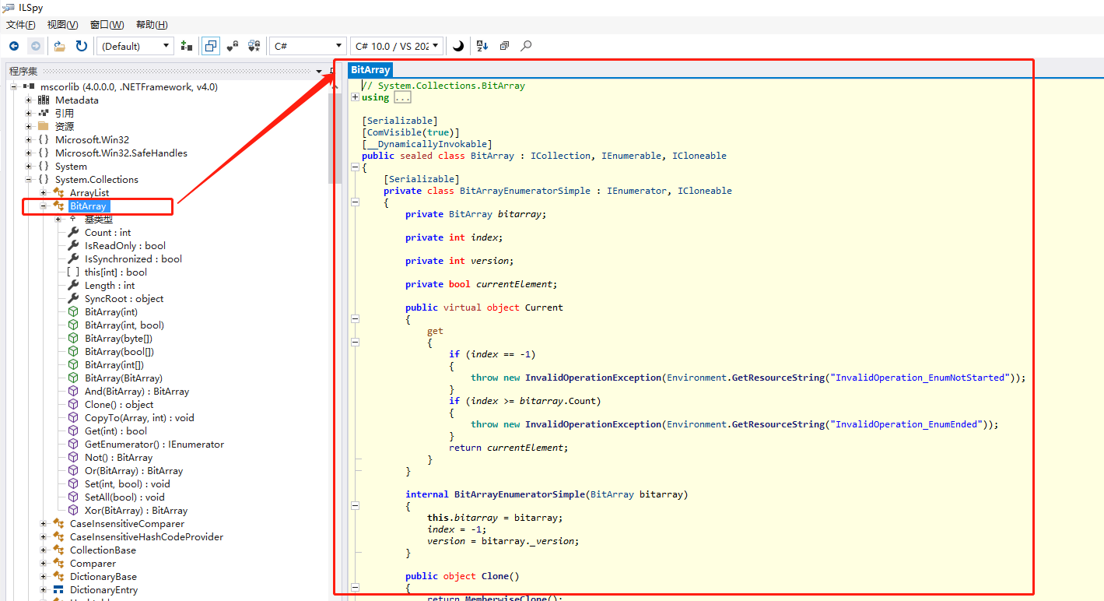Click the SyncRoot property wrench icon
The width and height of the screenshot is (1104, 601).
[73, 298]
